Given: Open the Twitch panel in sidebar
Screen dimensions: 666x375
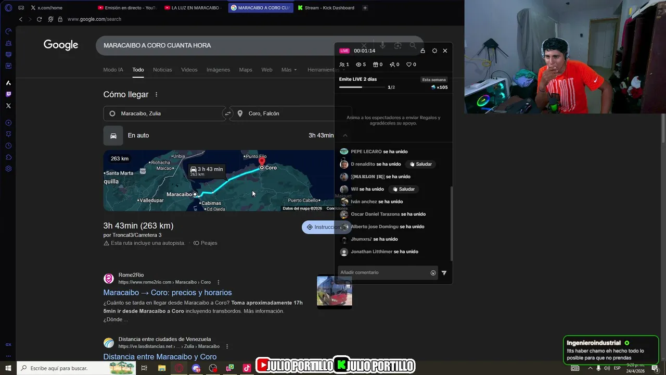Looking at the screenshot, I should point(8,94).
